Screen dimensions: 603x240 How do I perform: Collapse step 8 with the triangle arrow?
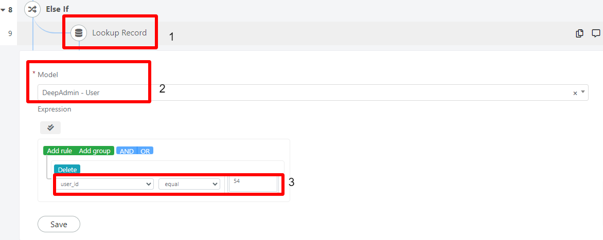click(3, 9)
